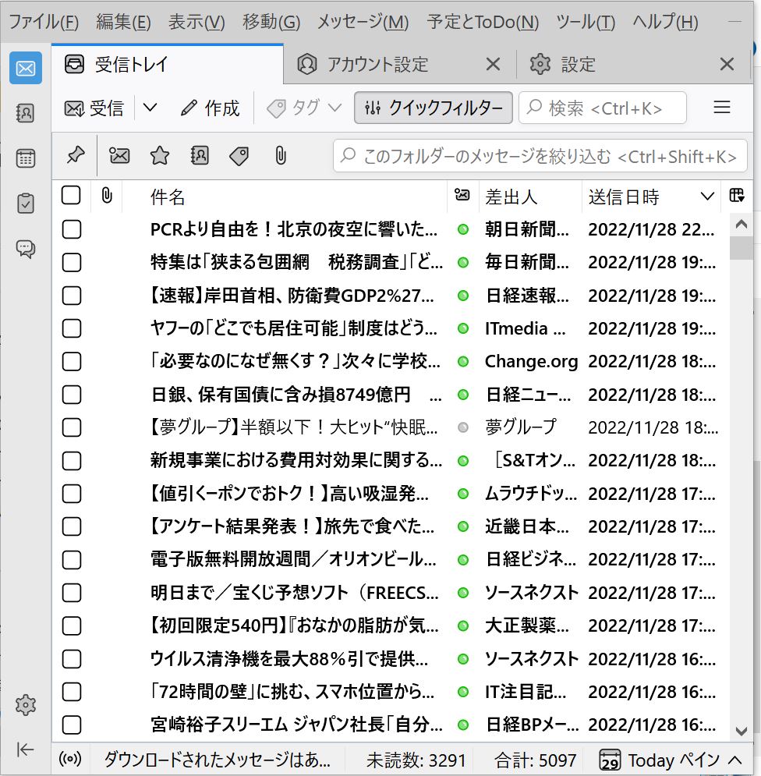Switch to the アカウント設定 tab
Viewport: 761px width, 776px height.
[x=400, y=64]
